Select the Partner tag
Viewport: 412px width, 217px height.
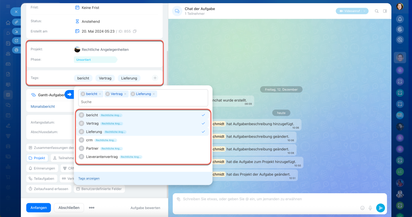click(143, 149)
